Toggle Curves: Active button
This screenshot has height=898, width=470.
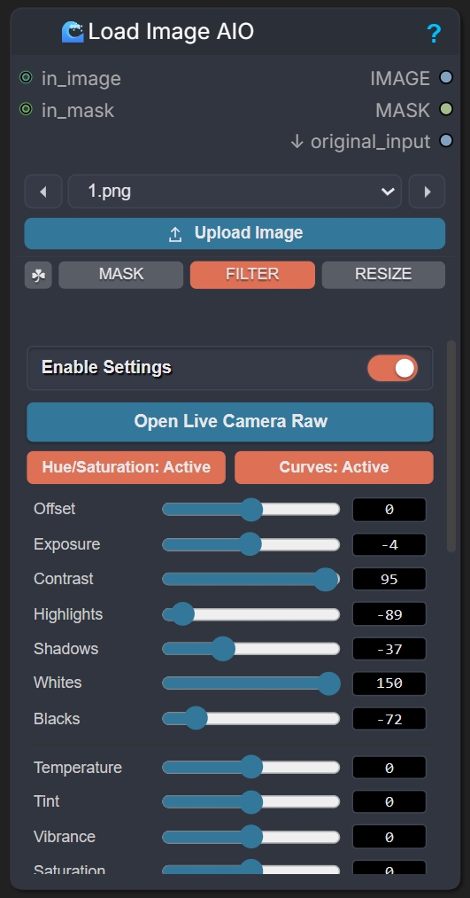click(334, 467)
